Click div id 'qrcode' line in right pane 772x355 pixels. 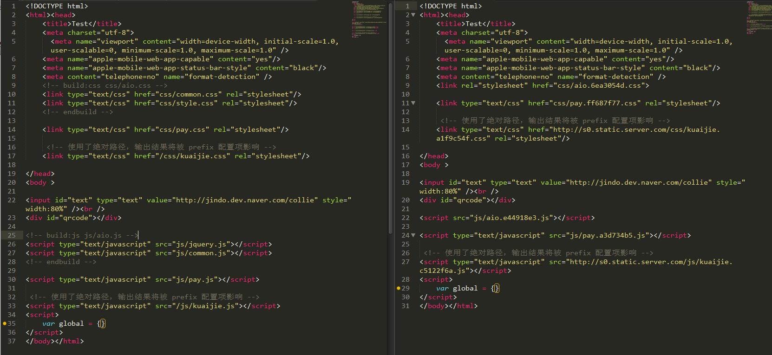(467, 200)
